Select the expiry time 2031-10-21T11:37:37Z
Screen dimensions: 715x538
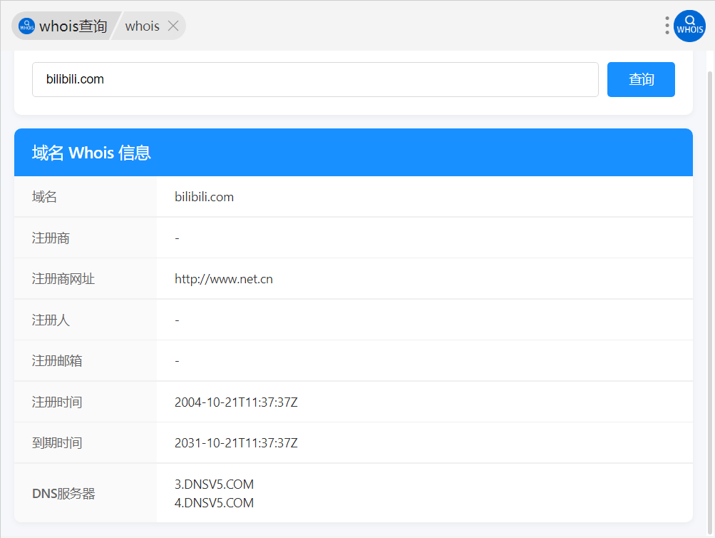click(236, 442)
